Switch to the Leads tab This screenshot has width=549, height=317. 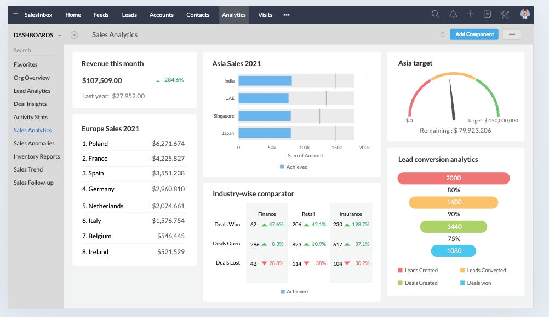129,15
